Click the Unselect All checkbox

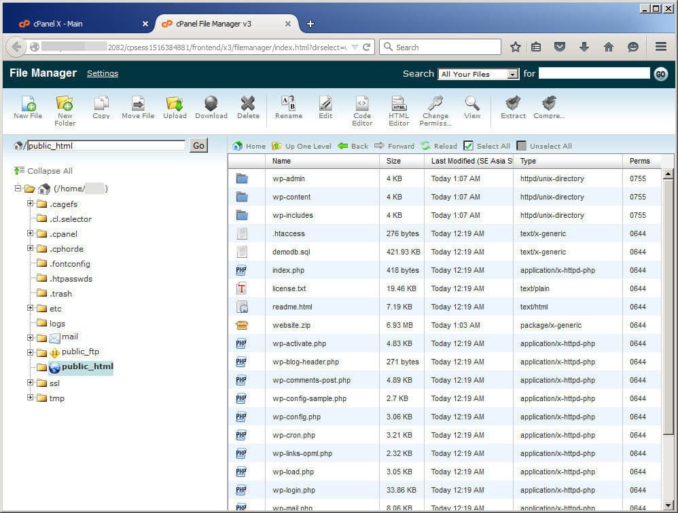tap(521, 146)
